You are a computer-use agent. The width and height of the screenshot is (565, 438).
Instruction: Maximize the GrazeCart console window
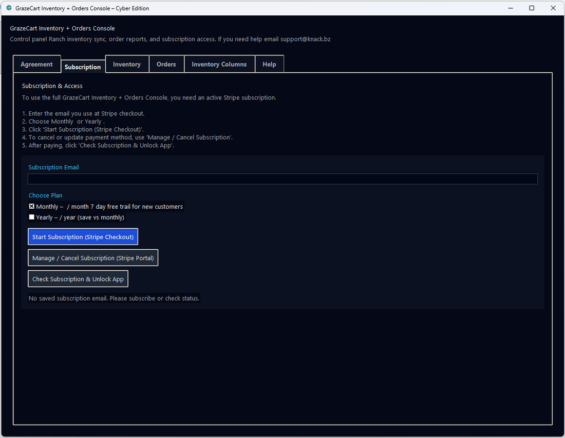532,8
